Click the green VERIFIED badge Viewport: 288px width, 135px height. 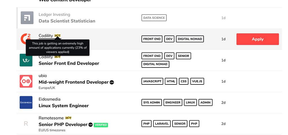[x=101, y=125]
